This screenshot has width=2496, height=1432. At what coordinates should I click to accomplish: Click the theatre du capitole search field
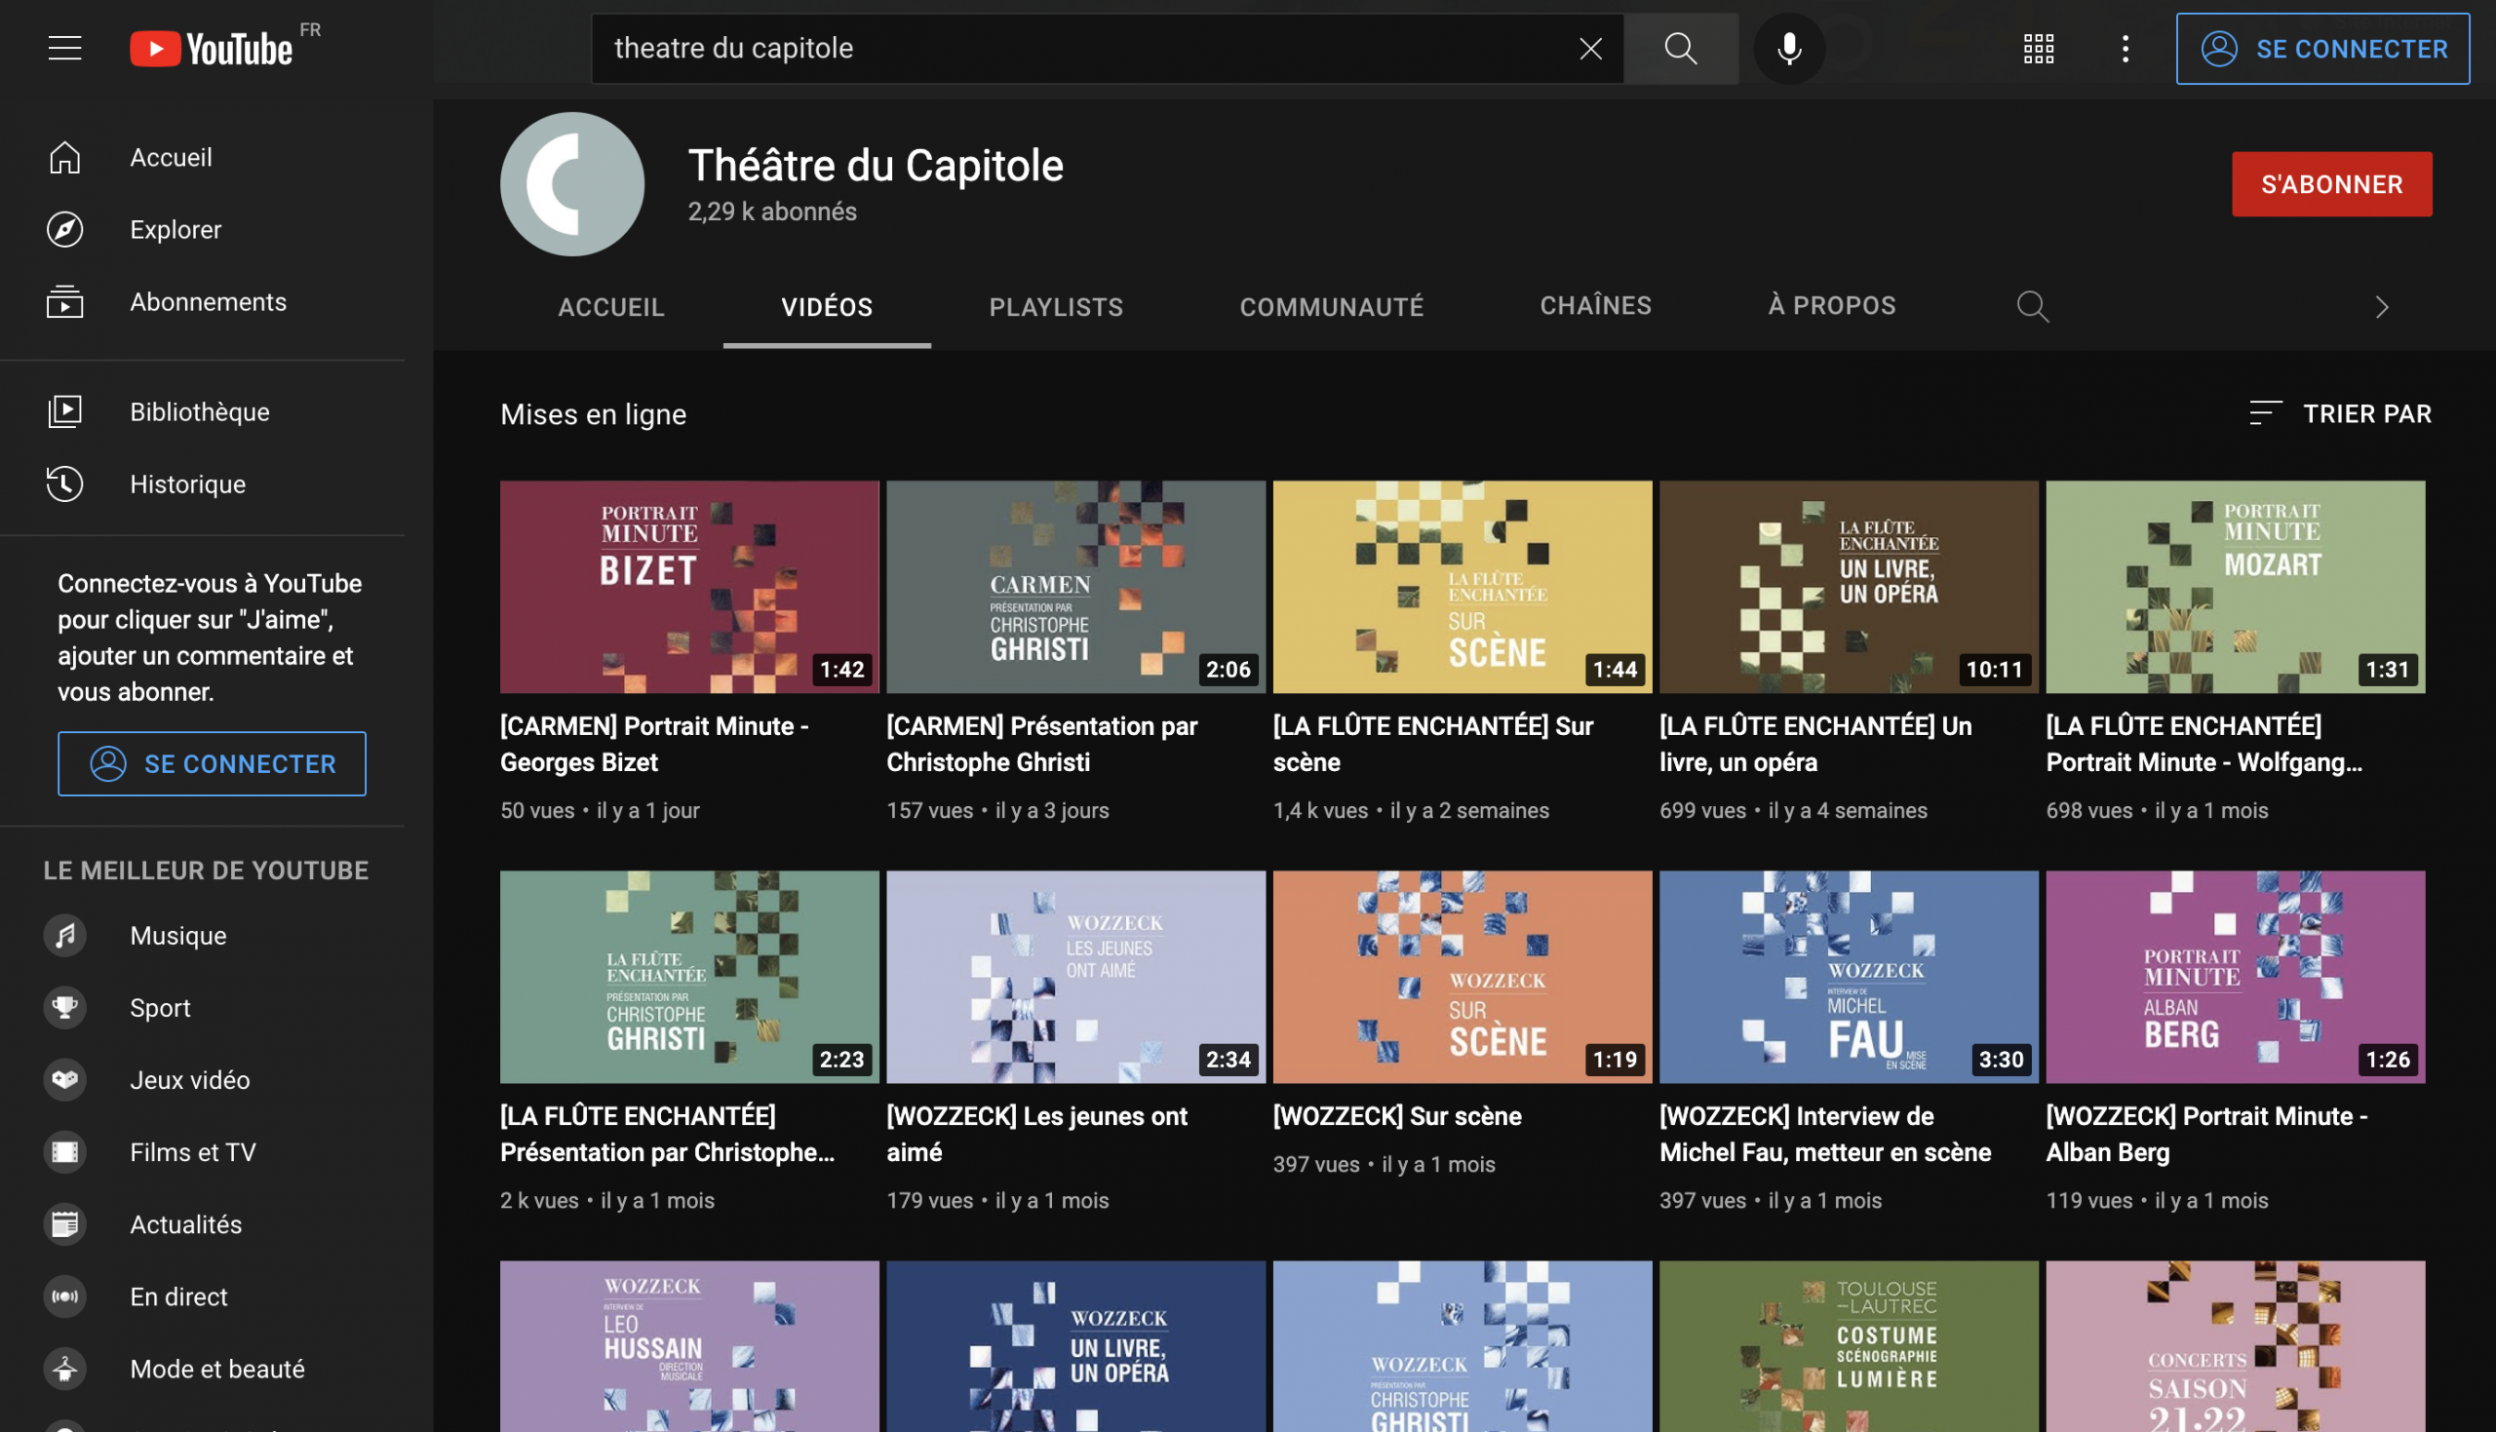[x=1082, y=48]
